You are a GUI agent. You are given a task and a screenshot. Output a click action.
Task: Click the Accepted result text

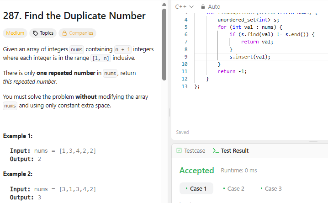point(196,171)
